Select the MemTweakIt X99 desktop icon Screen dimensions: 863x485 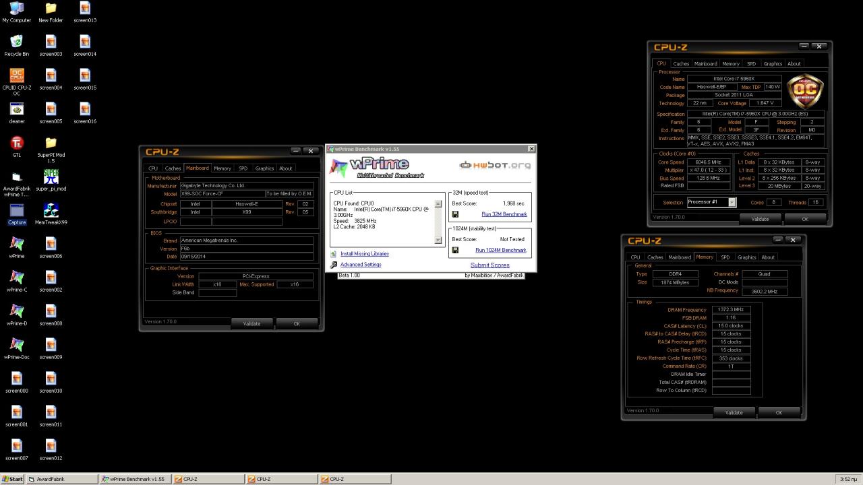tap(51, 214)
